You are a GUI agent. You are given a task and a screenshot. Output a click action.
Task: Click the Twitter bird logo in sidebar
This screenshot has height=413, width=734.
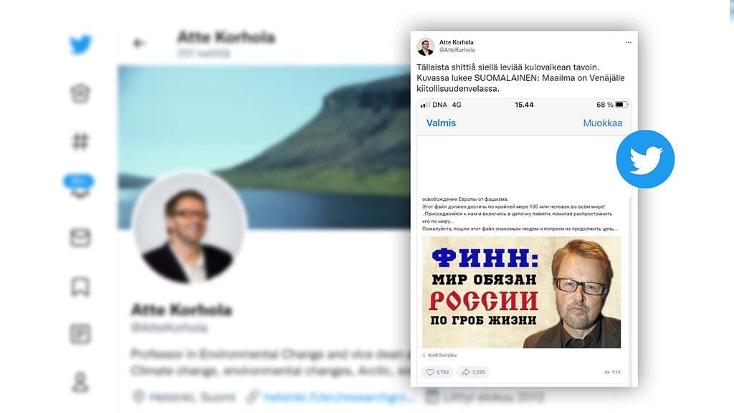click(x=80, y=44)
